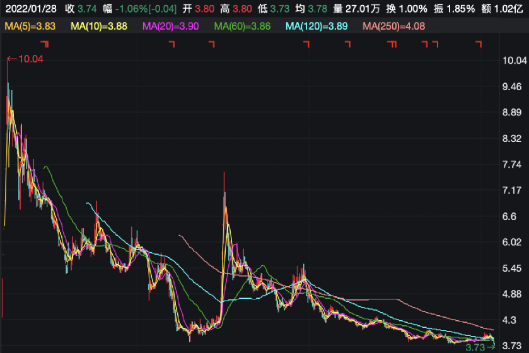
Task: Click the date 2022/01/28 in the header
Action: click(x=30, y=9)
